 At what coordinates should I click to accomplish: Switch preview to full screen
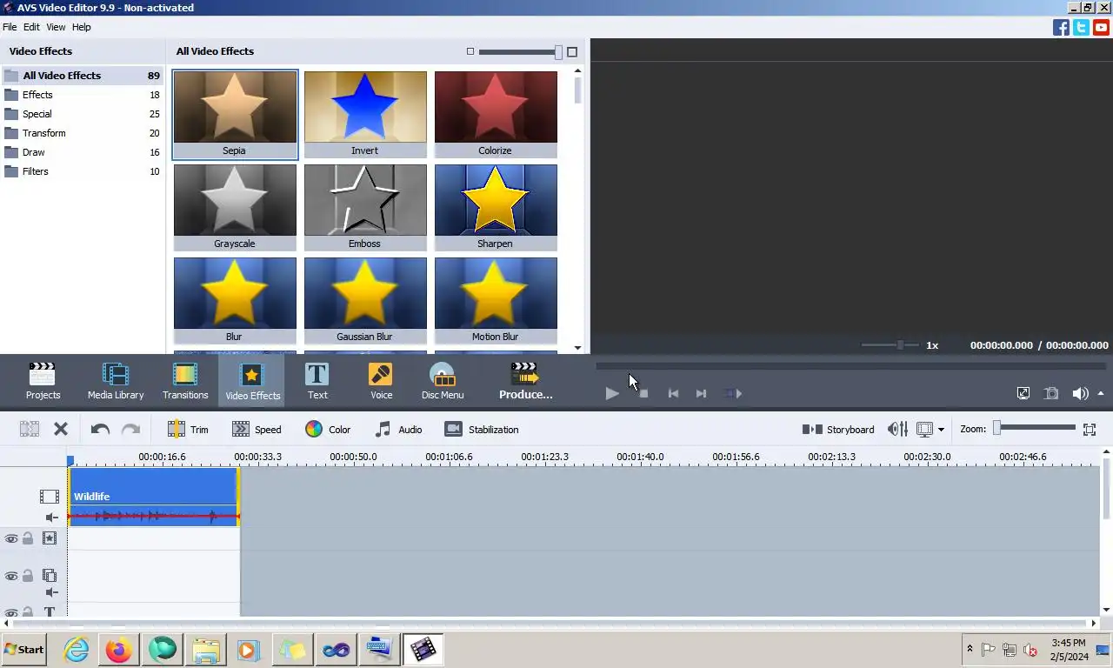(x=1023, y=393)
